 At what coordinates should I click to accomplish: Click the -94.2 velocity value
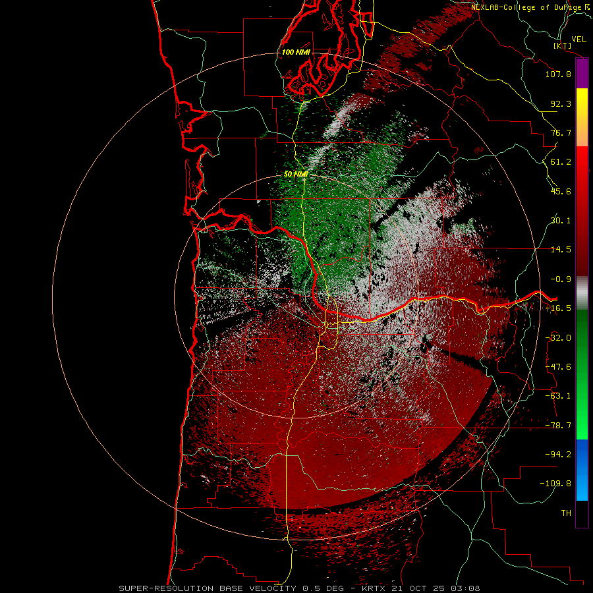(558, 455)
